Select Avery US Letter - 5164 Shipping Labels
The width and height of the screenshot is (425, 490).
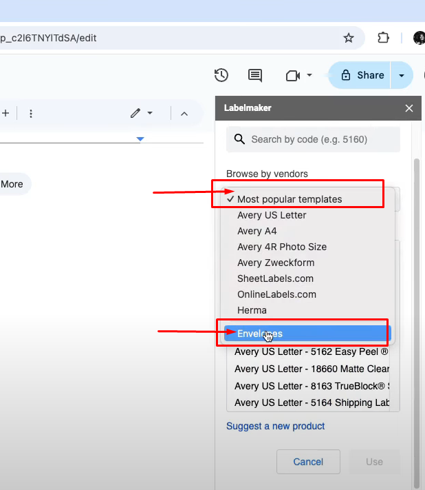click(x=312, y=402)
